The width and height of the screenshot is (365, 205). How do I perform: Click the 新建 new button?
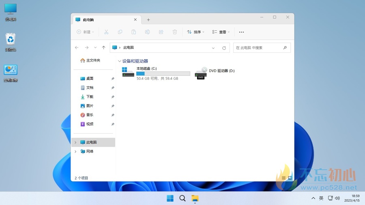[85, 32]
